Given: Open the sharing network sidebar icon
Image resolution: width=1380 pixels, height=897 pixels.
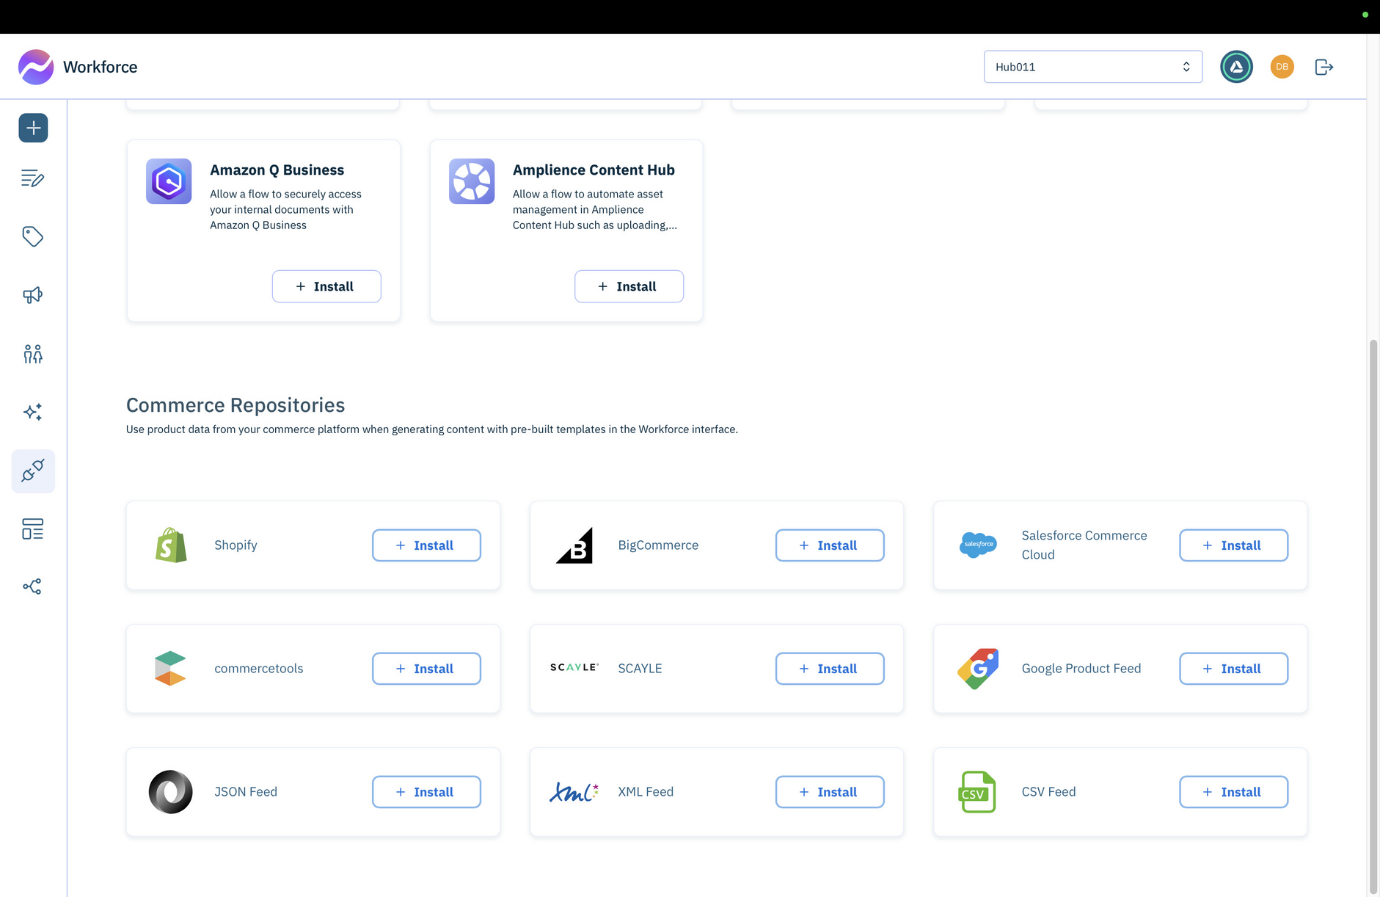Looking at the screenshot, I should (32, 586).
